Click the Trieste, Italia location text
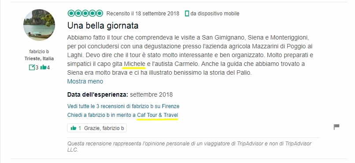 click(x=39, y=59)
